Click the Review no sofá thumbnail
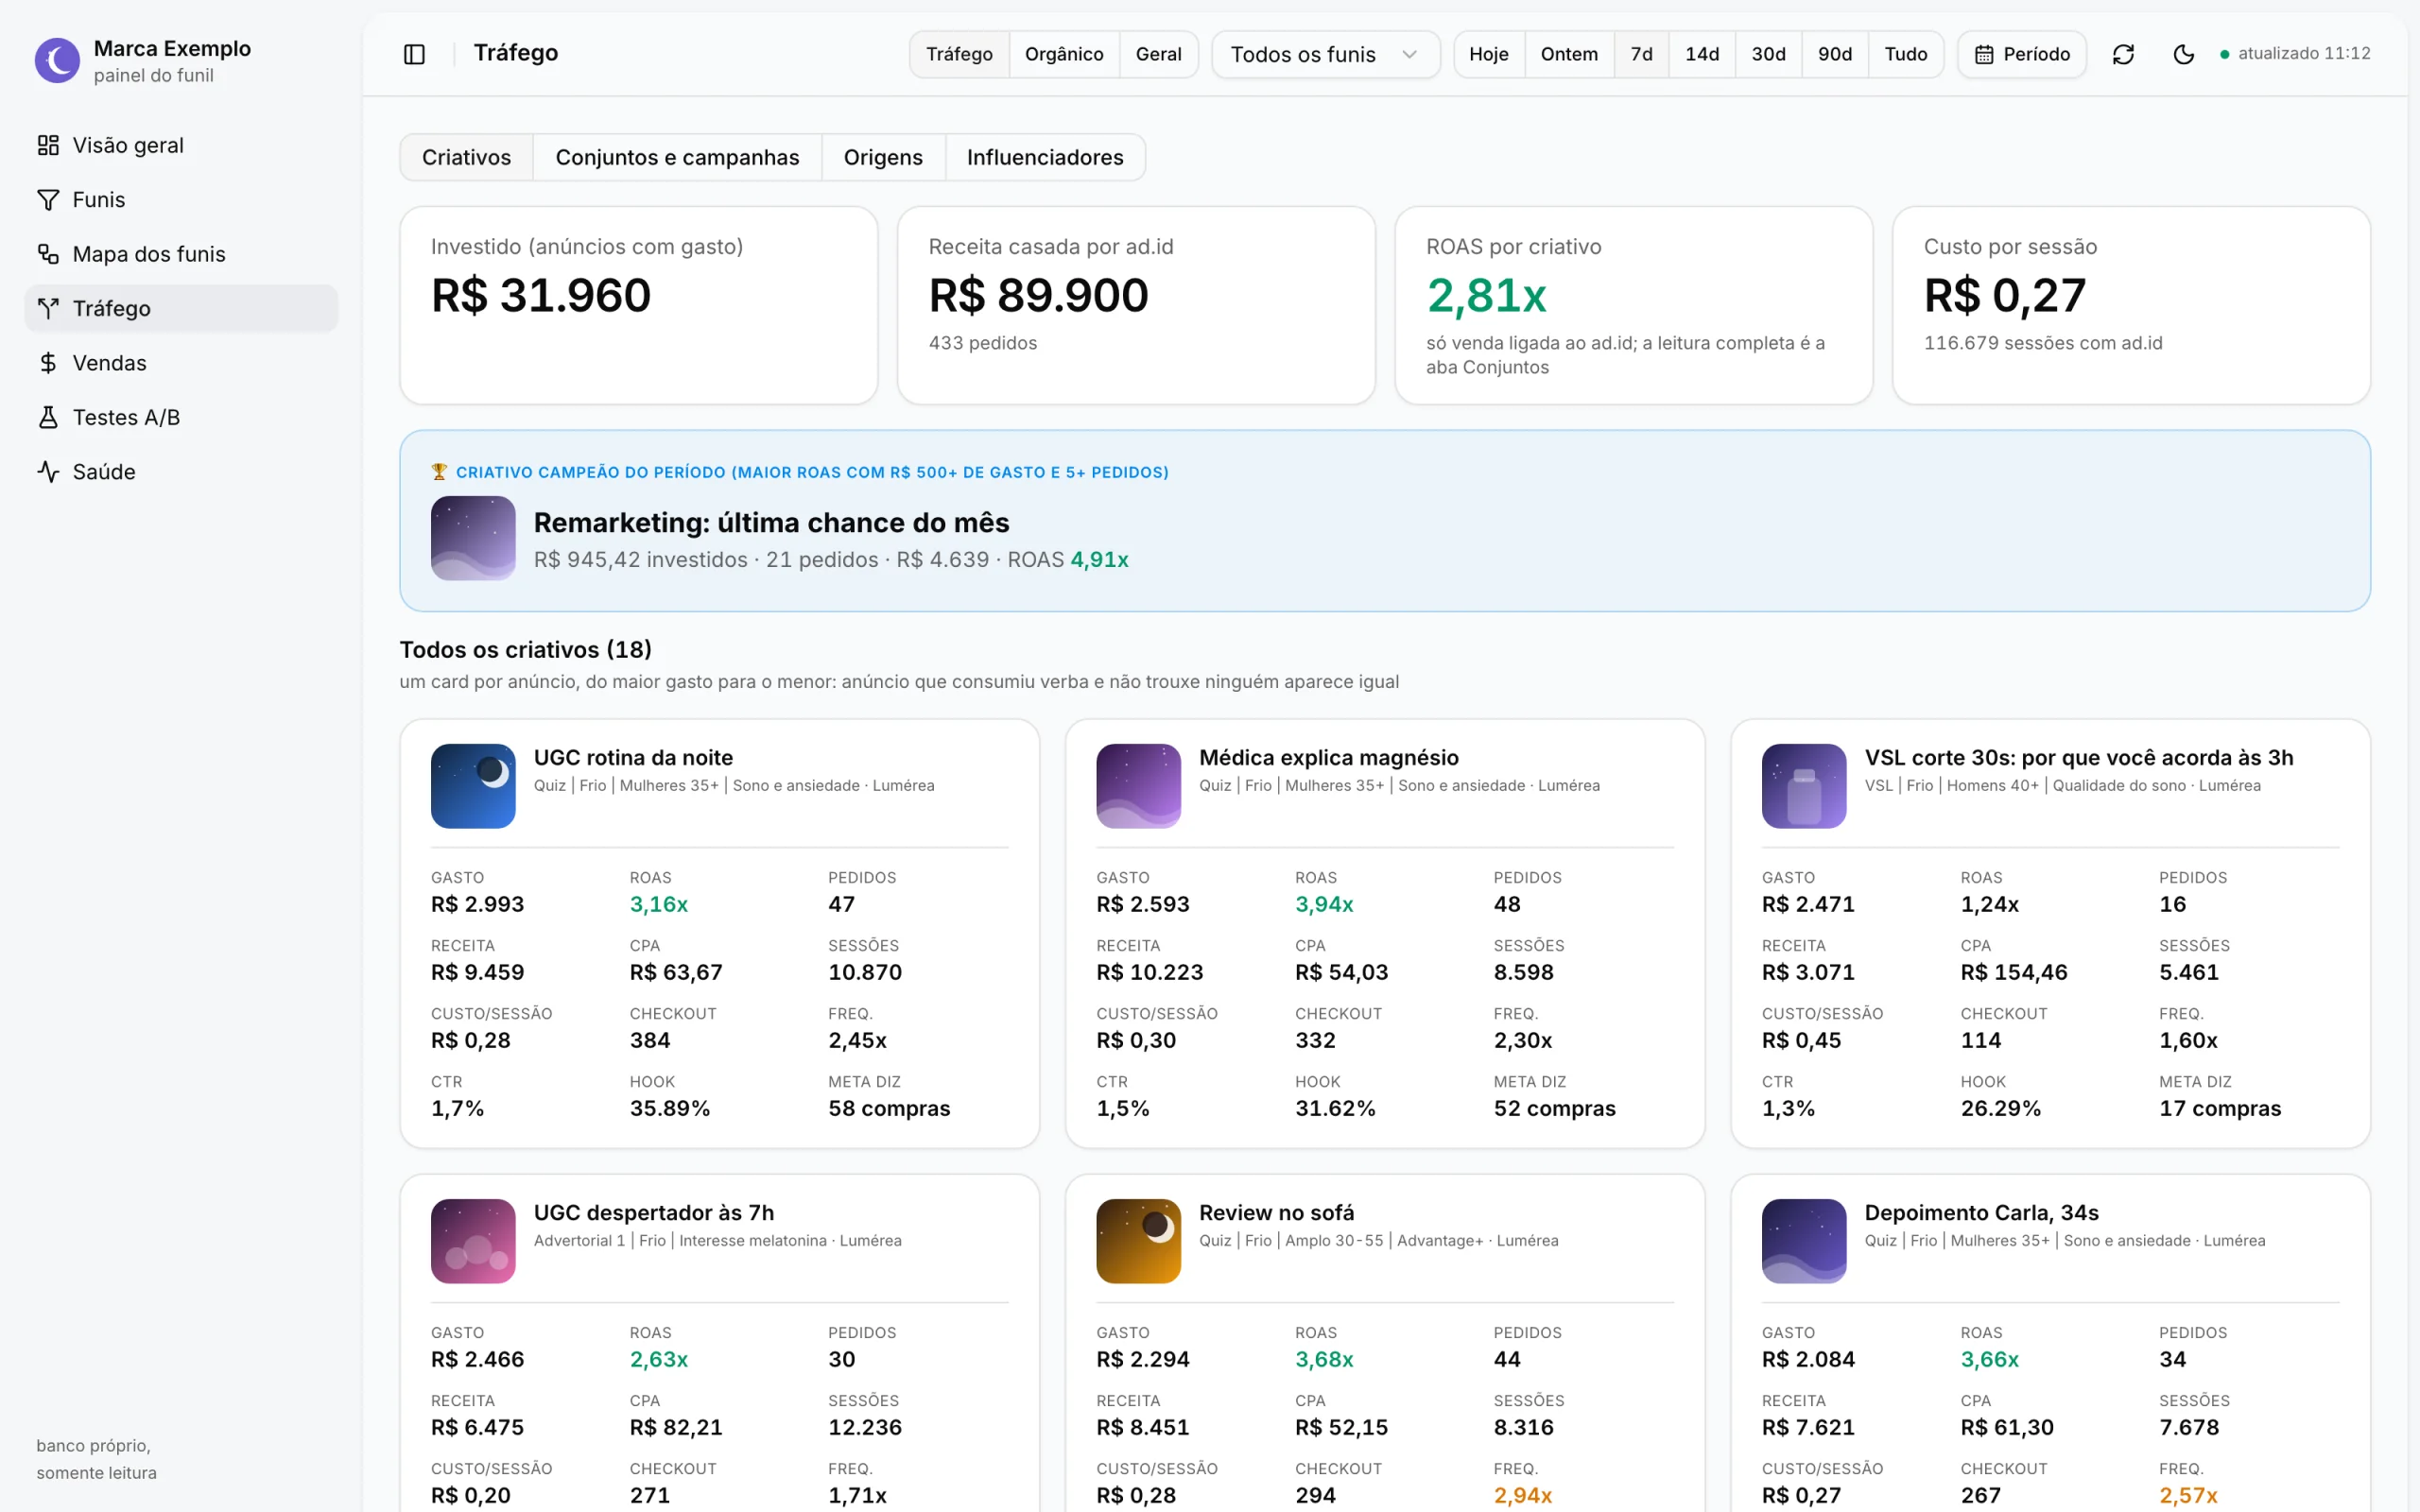 coord(1138,1241)
